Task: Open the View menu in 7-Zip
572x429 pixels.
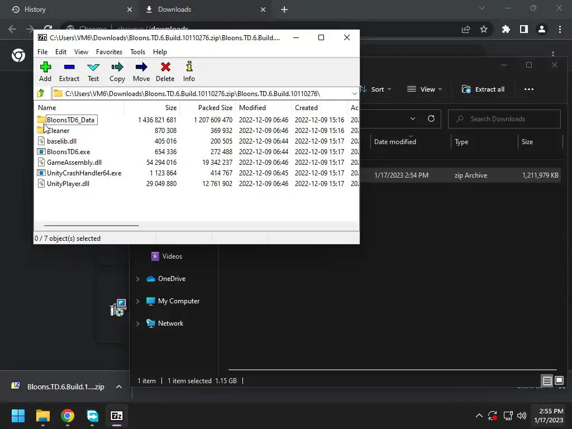Action: click(81, 52)
